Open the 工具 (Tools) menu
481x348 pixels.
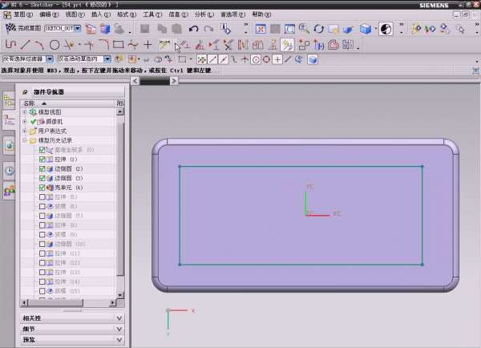(152, 14)
